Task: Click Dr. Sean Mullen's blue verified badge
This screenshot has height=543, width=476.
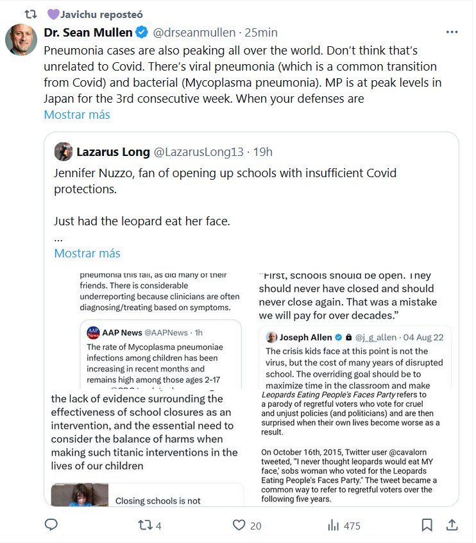Action: pos(142,32)
